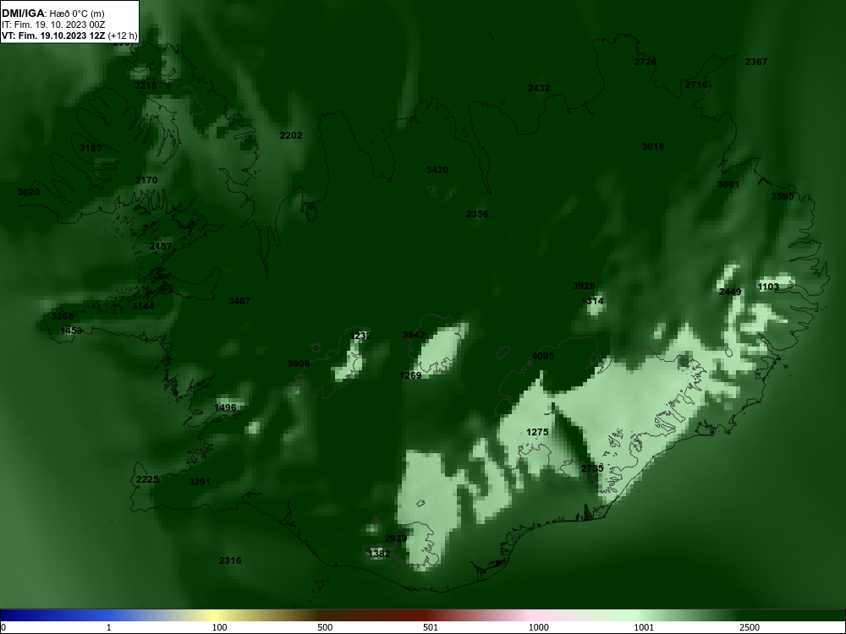Click the 2939 value label
The image size is (846, 634).
pos(396,538)
